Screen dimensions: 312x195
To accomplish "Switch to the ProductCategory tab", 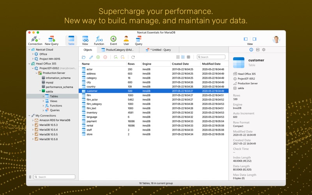I will 118,50.
